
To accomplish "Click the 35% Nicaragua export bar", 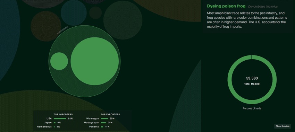I will (104, 119).
